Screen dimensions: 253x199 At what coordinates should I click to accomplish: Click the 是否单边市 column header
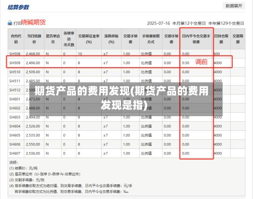pyautogui.click(x=53, y=39)
